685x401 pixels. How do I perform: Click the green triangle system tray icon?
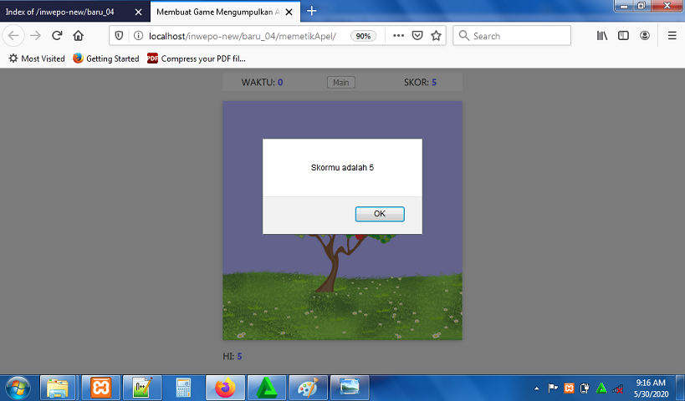coord(601,388)
